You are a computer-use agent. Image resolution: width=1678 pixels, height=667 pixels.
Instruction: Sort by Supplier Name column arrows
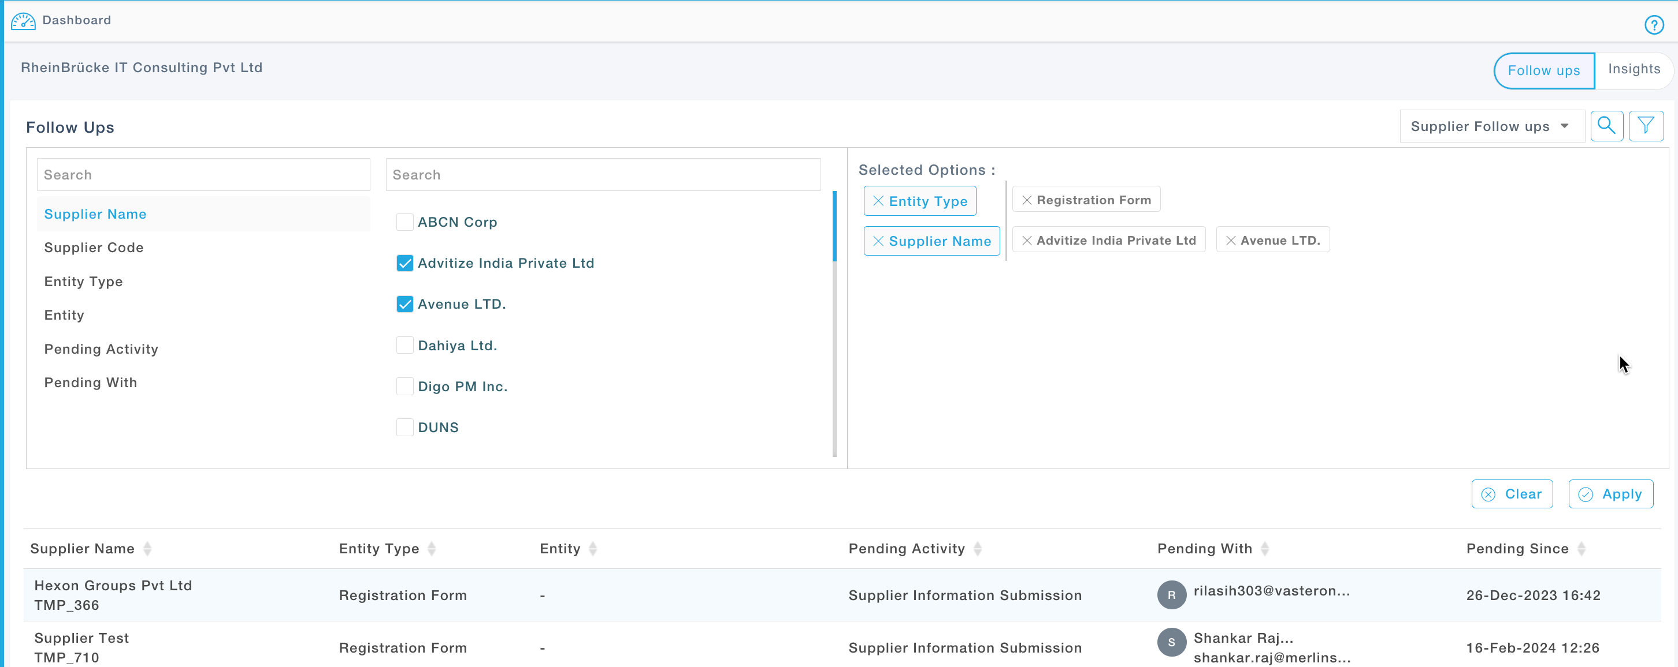147,549
